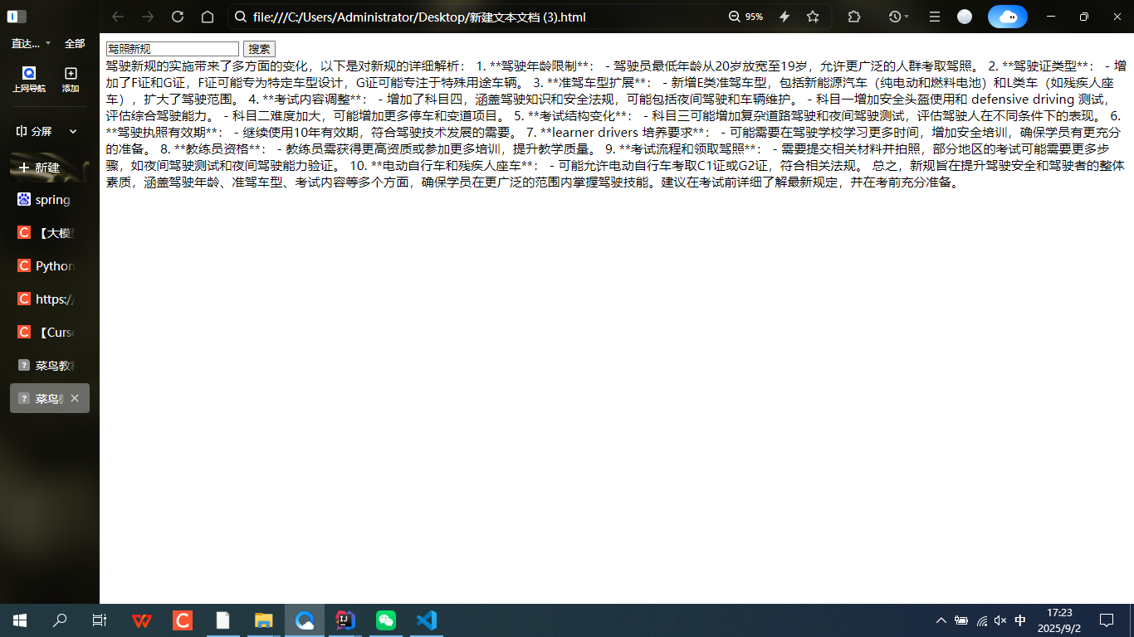Open the active browser icon on taskbar
This screenshot has height=637, width=1134.
point(305,620)
